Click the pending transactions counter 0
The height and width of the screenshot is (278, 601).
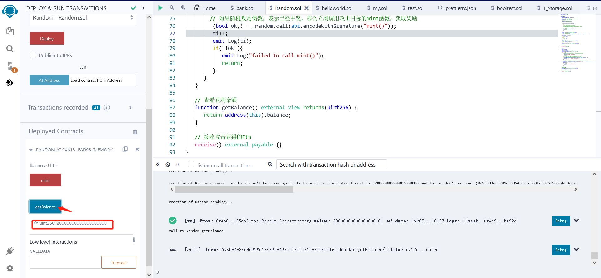(177, 165)
